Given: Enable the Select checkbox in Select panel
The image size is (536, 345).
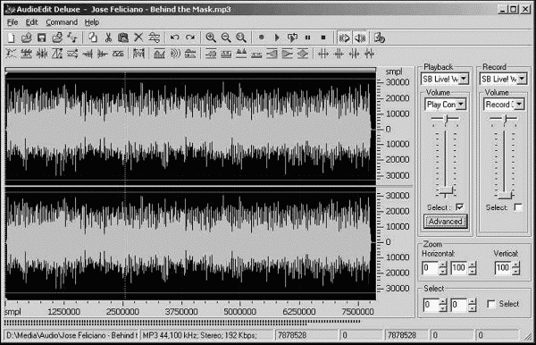Looking at the screenshot, I should (x=491, y=304).
